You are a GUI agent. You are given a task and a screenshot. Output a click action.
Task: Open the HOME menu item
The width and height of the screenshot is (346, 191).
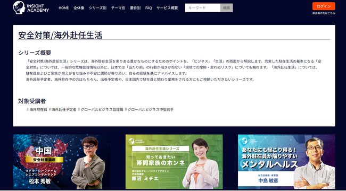point(63,8)
